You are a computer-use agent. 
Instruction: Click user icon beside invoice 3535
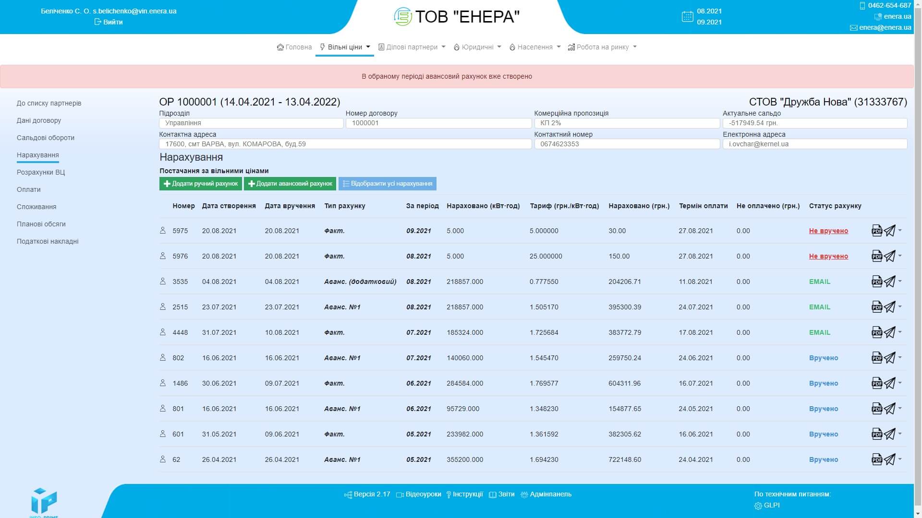coord(163,281)
